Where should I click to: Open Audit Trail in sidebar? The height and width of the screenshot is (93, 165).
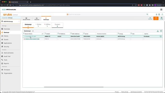pyautogui.click(x=7, y=56)
